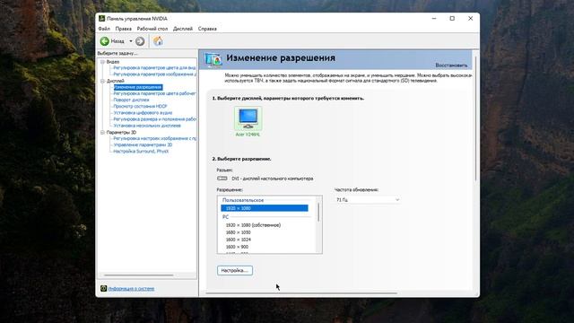Screen dimensions: 574x323
Task: Open the Рабочий стол menu
Action: click(152, 29)
